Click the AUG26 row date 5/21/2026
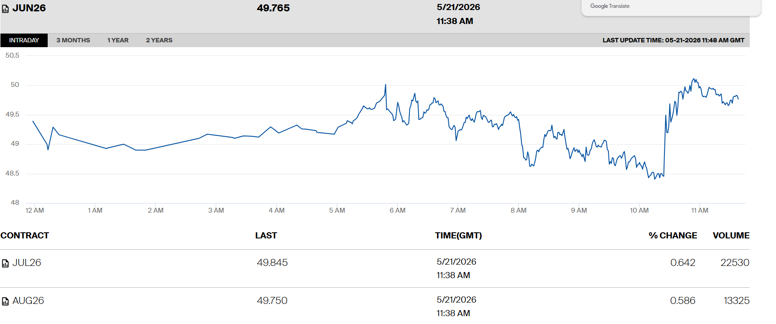This screenshot has height=324, width=776. pos(456,300)
